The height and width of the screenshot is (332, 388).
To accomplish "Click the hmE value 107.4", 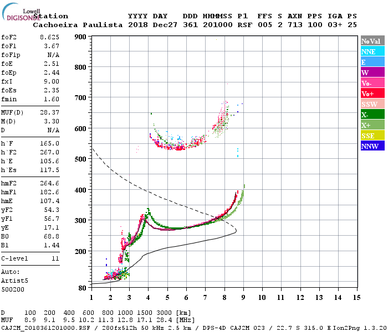I will tap(49, 201).
